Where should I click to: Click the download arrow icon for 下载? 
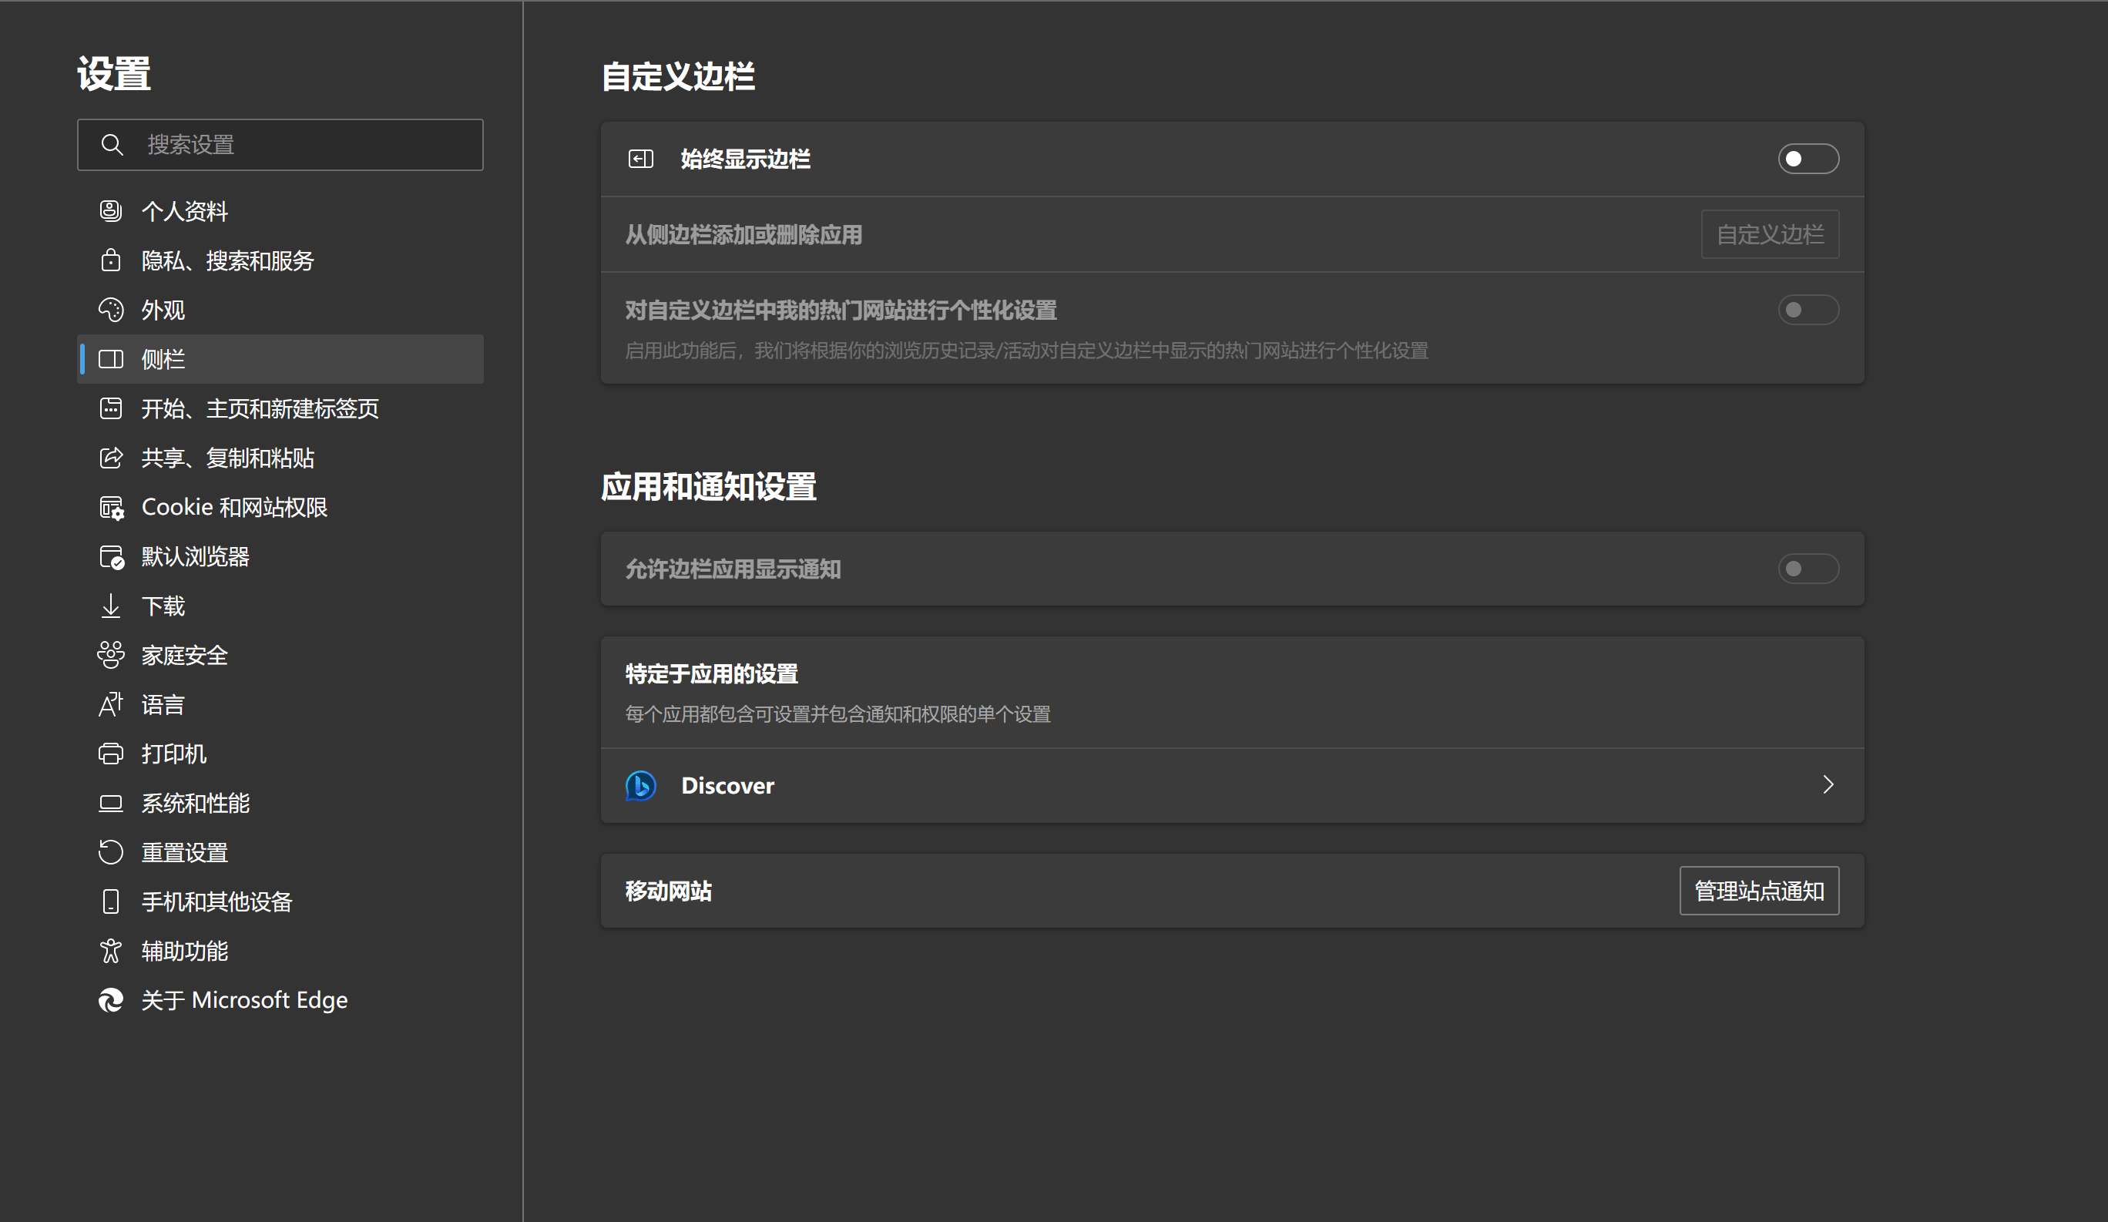[110, 606]
